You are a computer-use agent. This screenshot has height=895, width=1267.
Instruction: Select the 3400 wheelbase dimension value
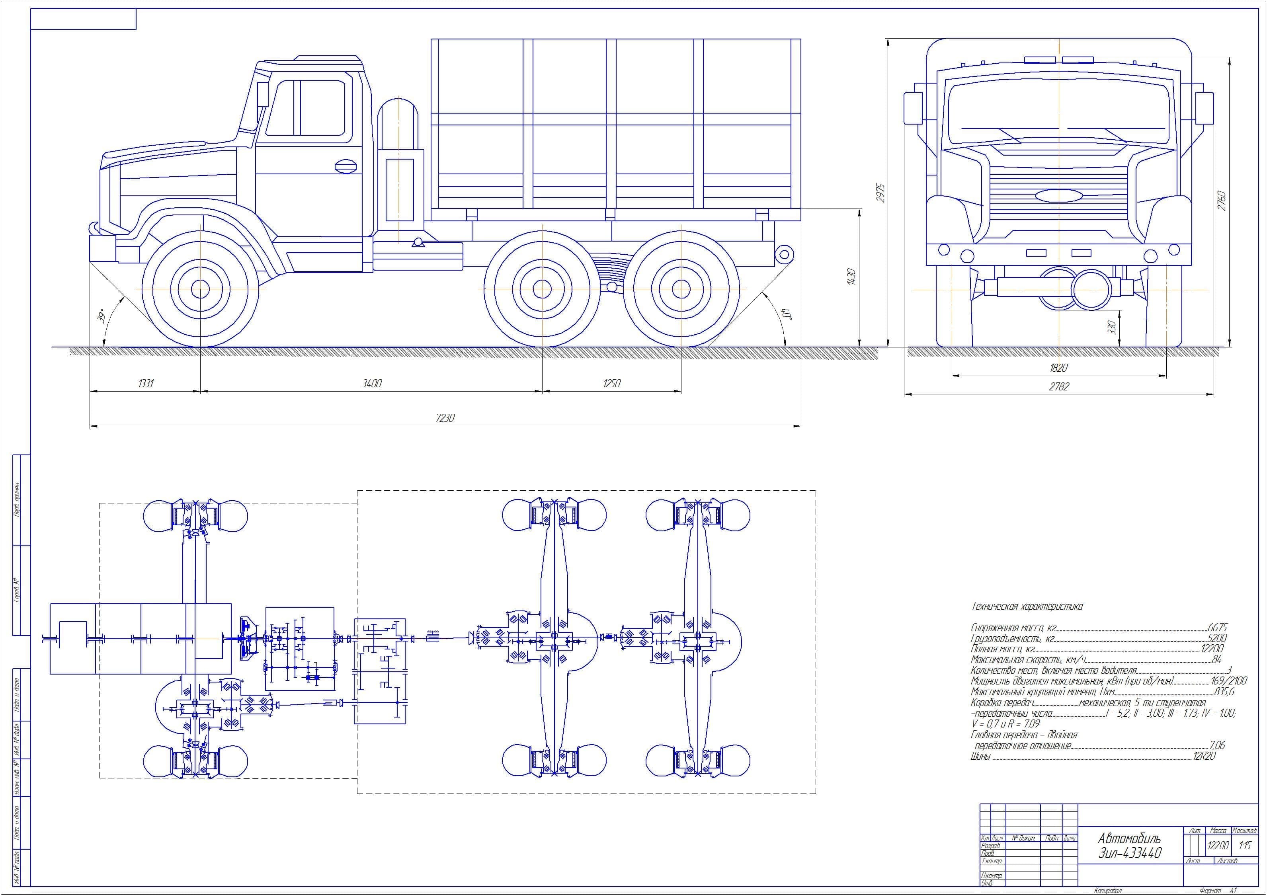coord(371,384)
